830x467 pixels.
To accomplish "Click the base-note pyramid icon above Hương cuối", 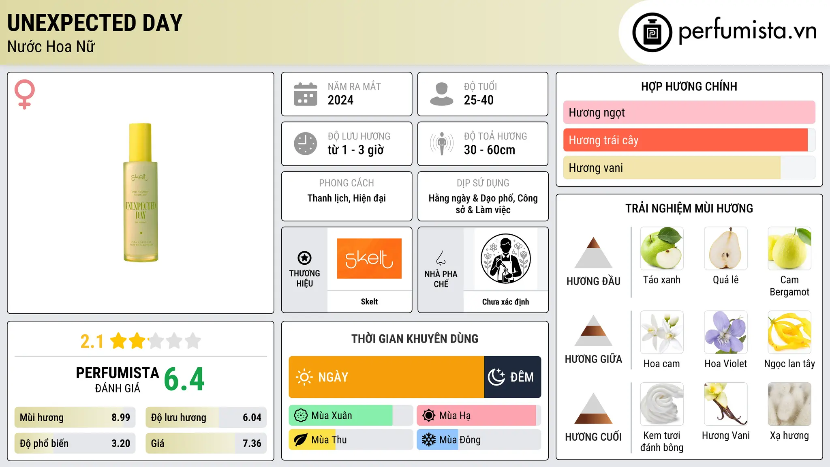I will coord(593,408).
